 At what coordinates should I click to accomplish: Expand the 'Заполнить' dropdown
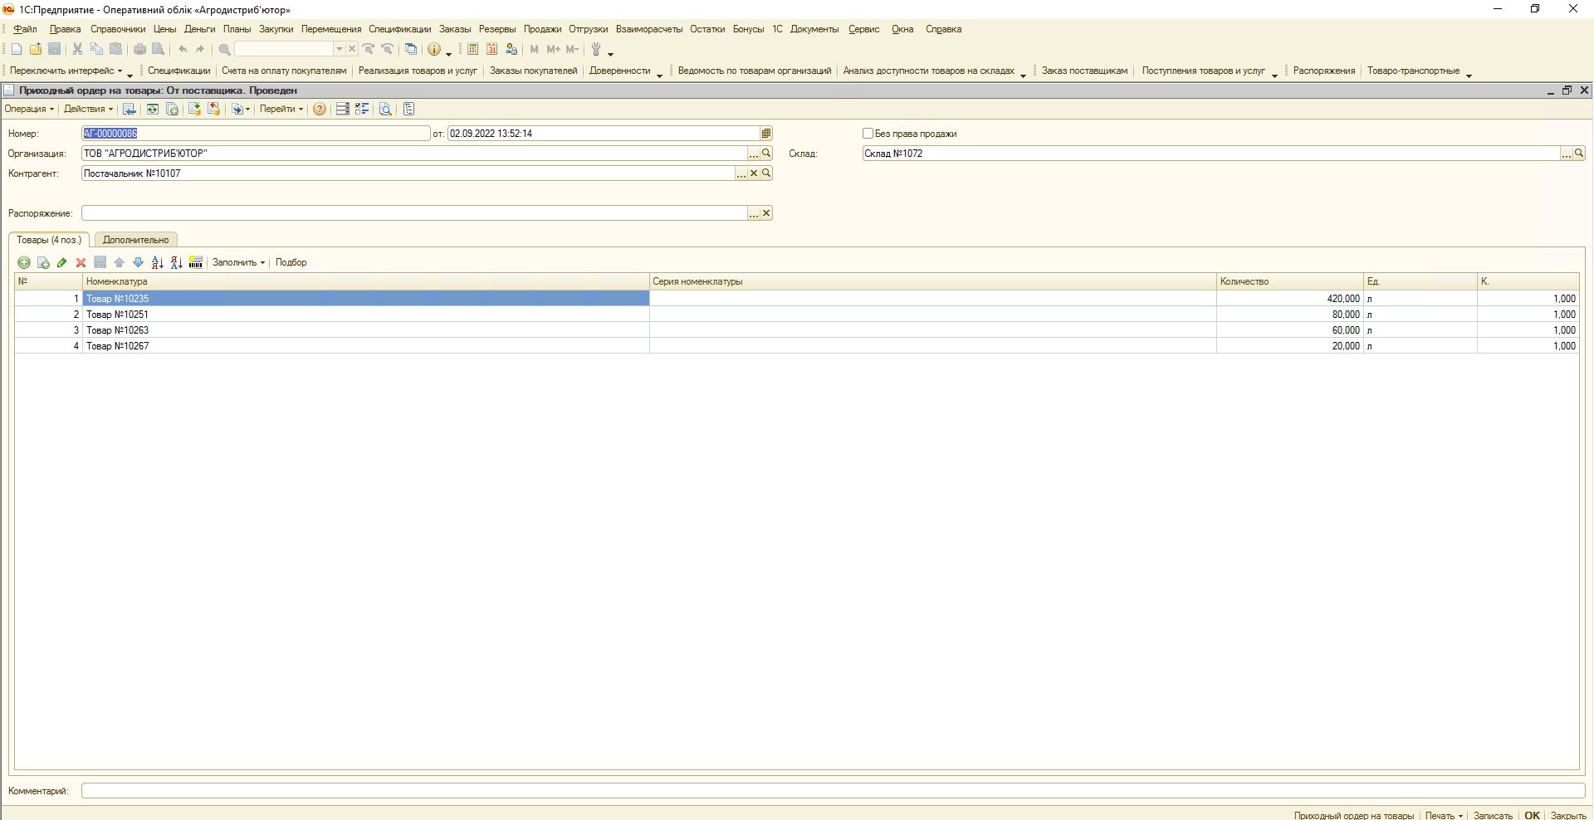(238, 262)
